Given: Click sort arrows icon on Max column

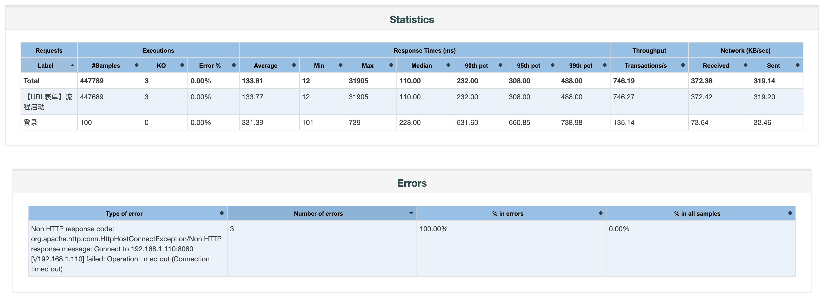Looking at the screenshot, I should (x=391, y=65).
